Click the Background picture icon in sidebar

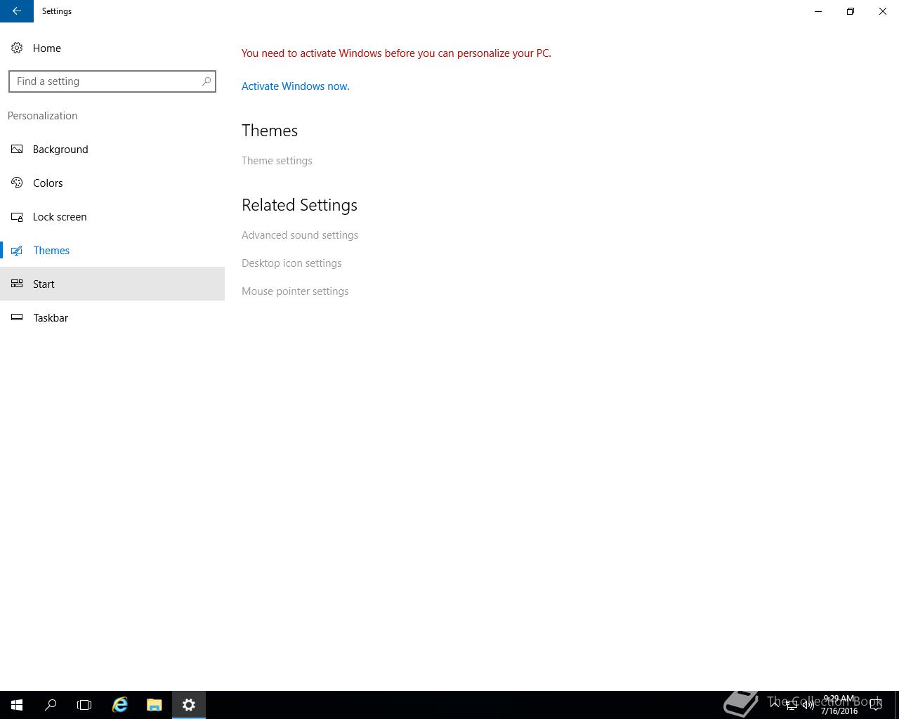[x=17, y=149]
